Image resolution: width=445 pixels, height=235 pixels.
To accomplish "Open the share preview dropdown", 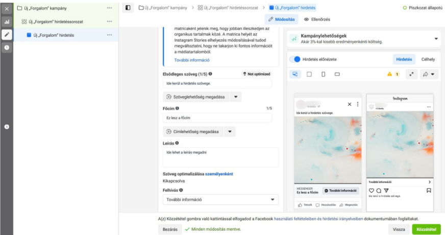I will (x=430, y=74).
